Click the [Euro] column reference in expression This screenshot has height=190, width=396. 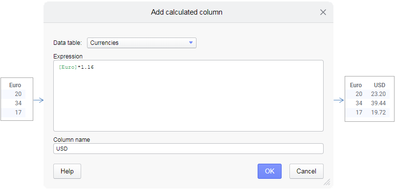67,67
